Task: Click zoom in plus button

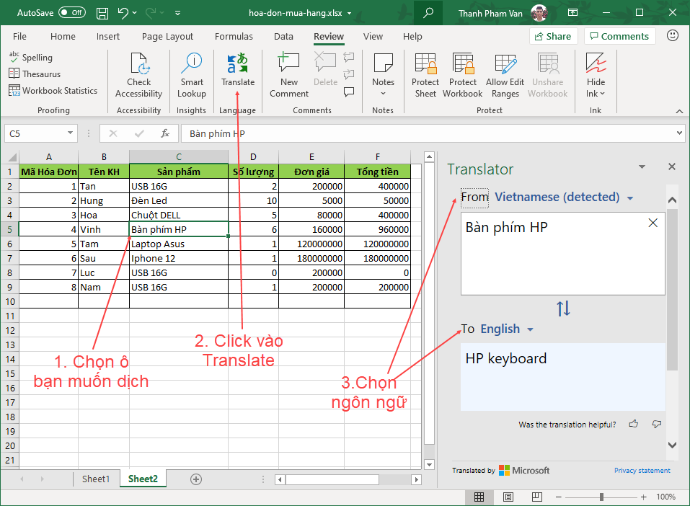Action: point(643,497)
